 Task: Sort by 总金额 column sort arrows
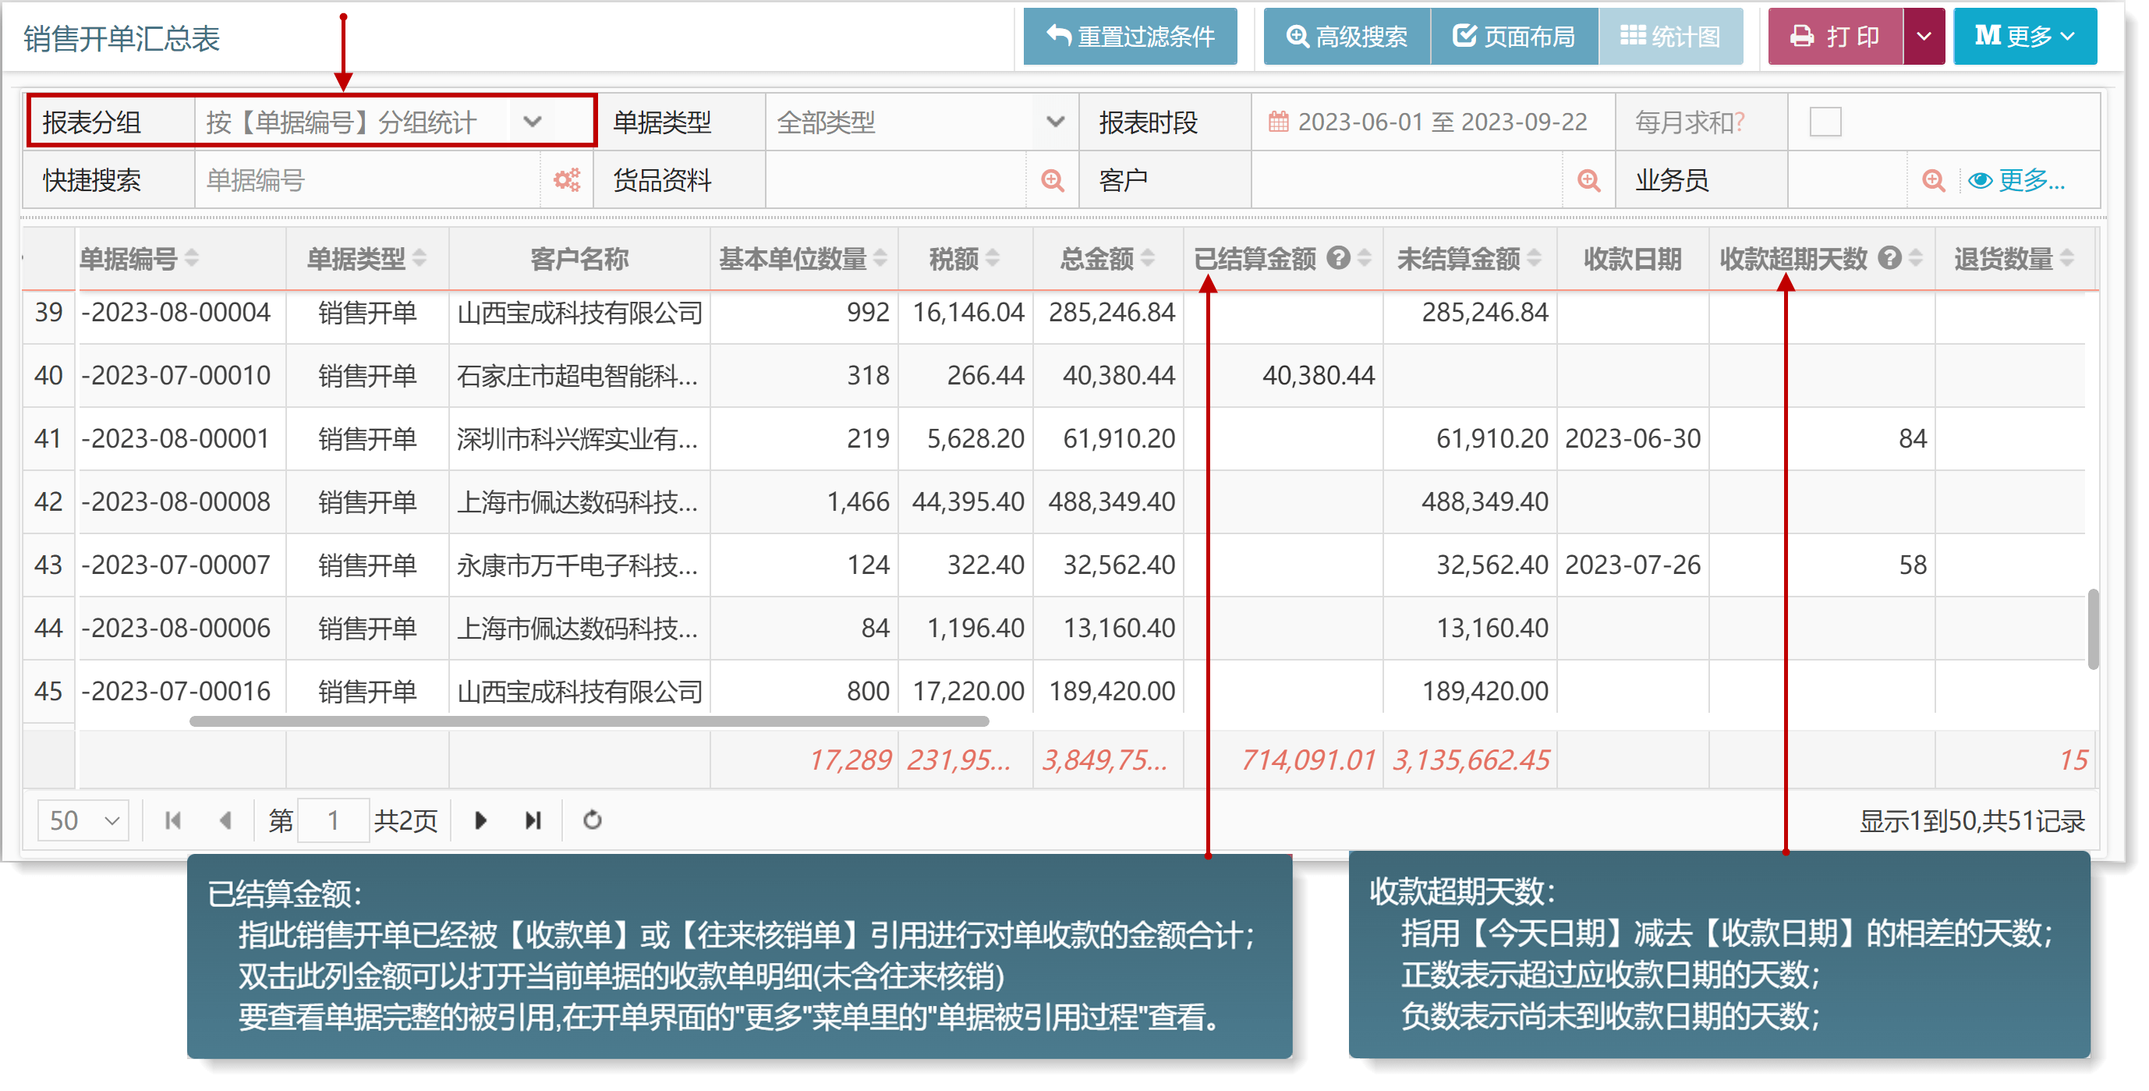pyautogui.click(x=1148, y=259)
